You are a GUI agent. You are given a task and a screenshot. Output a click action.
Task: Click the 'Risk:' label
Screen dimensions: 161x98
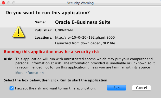8,59
